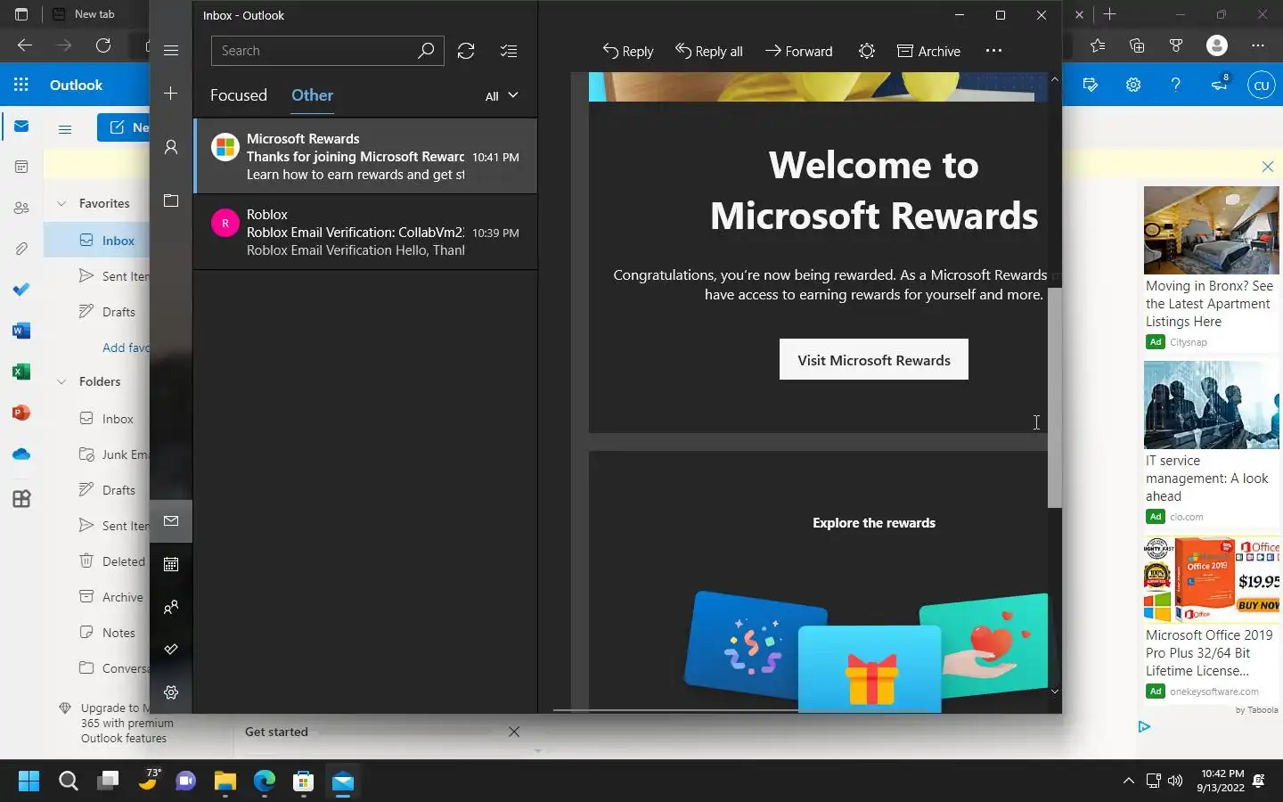This screenshot has width=1283, height=802.
Task: Click the reading pane vertical scrollbar
Action: coord(1055,397)
